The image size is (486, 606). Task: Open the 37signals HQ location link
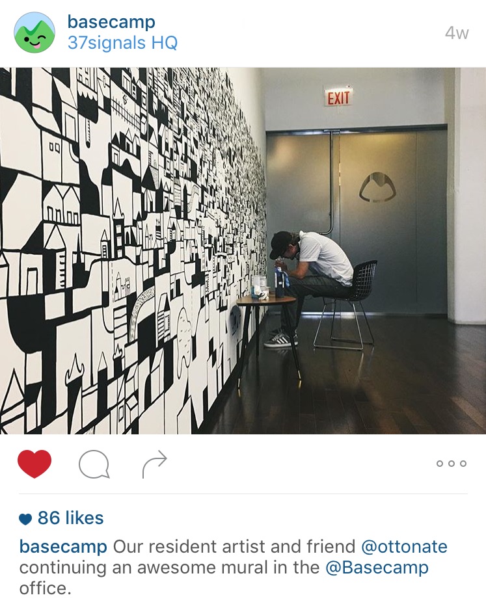coord(122,43)
